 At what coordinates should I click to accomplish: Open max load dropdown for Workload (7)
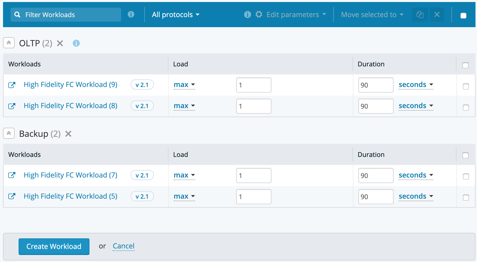[184, 175]
